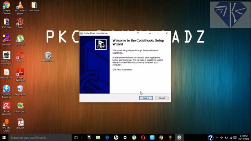
Task: Open WO Mic from the taskbar
Action: point(170,137)
